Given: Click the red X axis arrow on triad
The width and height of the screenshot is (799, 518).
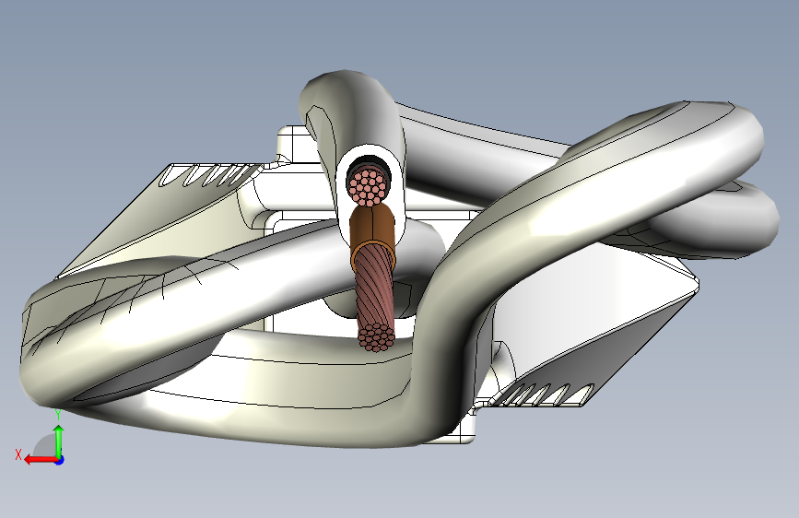Looking at the screenshot, I should coord(41,460).
